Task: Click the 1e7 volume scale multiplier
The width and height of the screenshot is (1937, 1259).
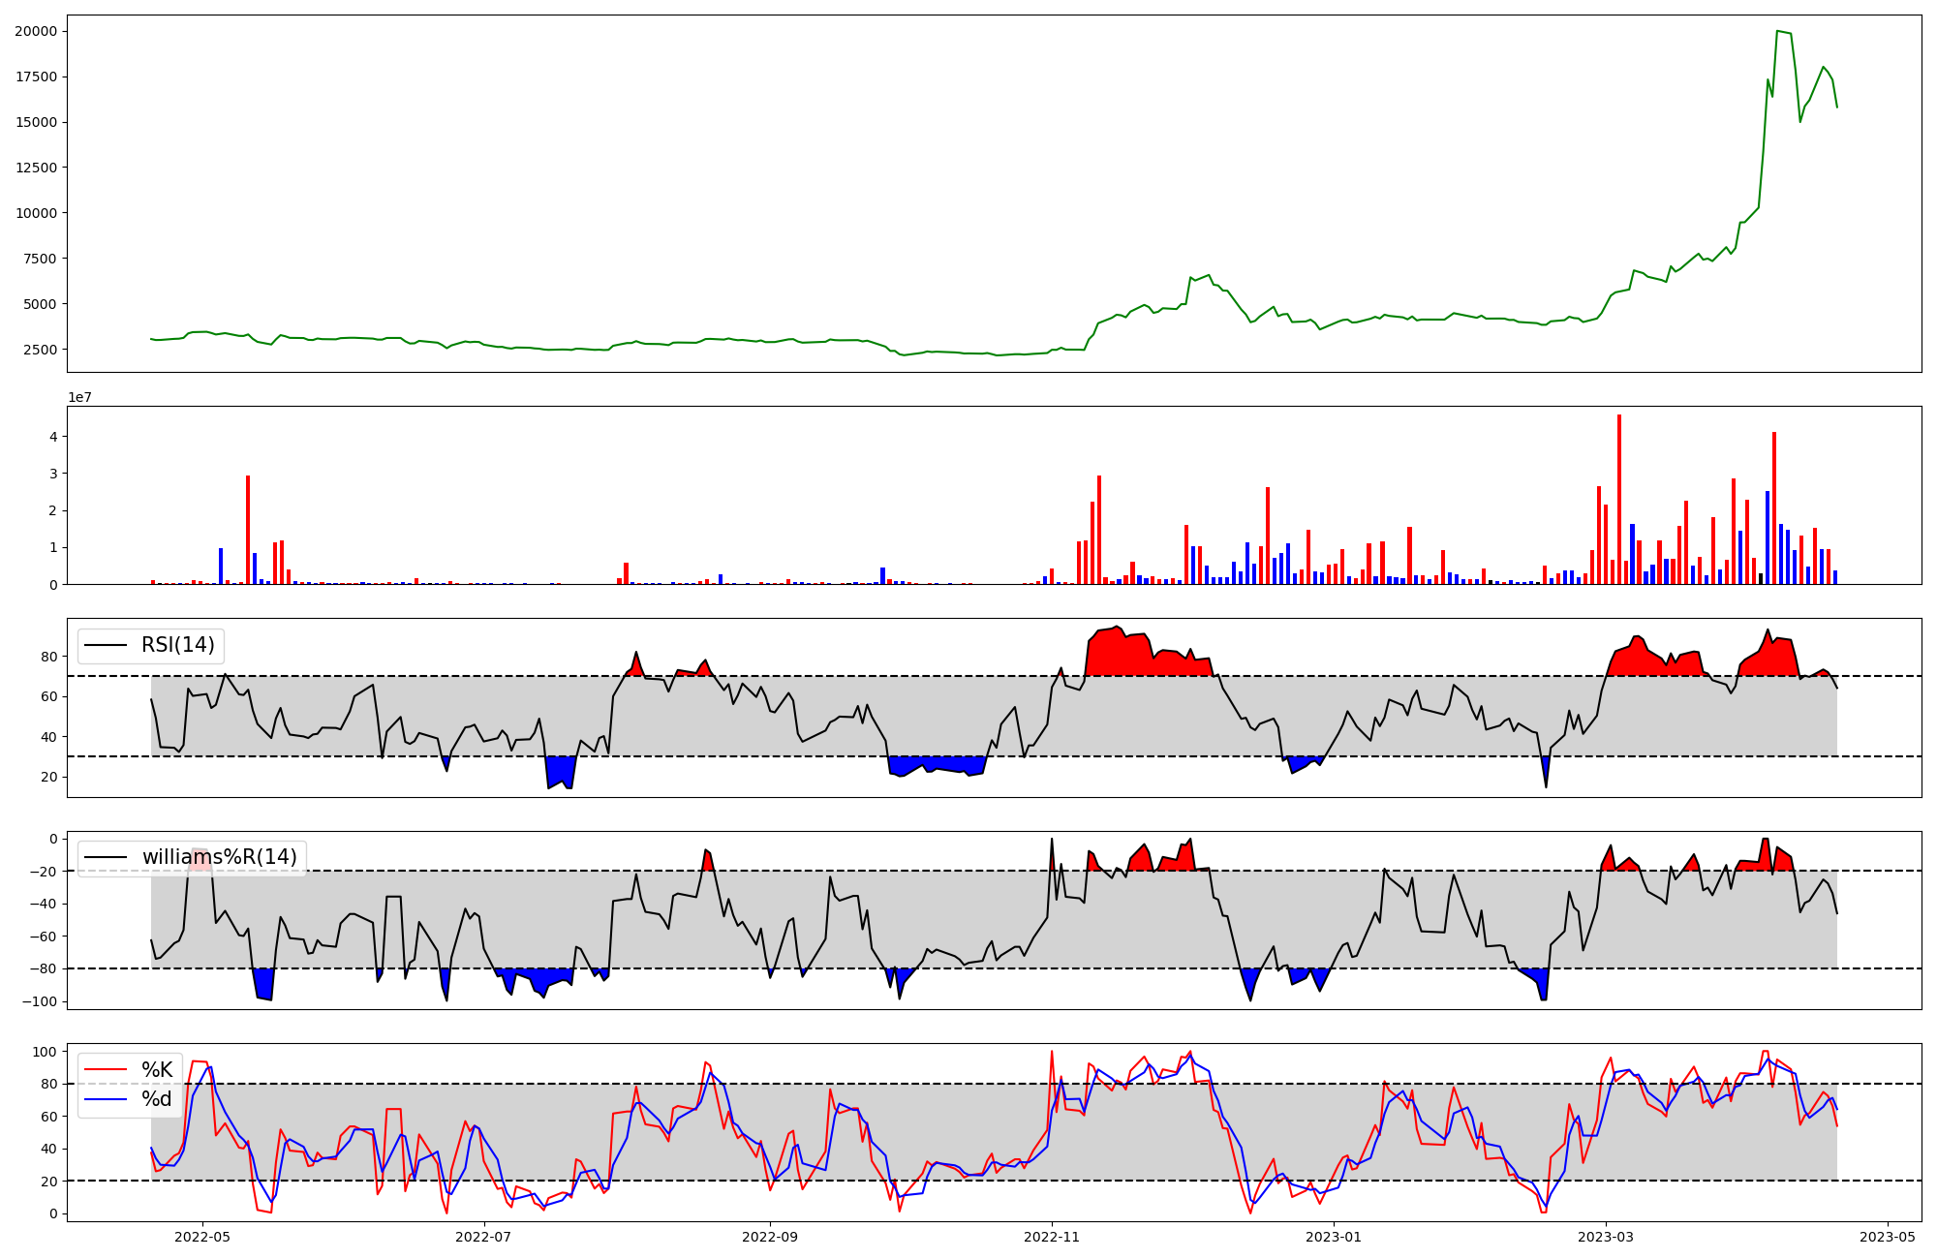Action: (79, 398)
